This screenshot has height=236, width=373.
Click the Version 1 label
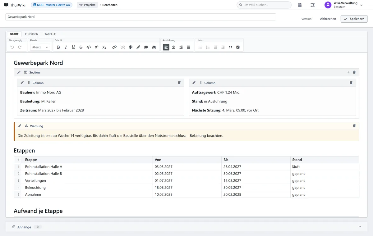(307, 19)
